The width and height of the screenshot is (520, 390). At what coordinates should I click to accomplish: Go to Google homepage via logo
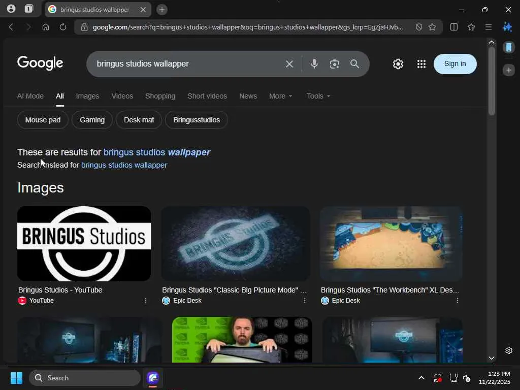[40, 63]
